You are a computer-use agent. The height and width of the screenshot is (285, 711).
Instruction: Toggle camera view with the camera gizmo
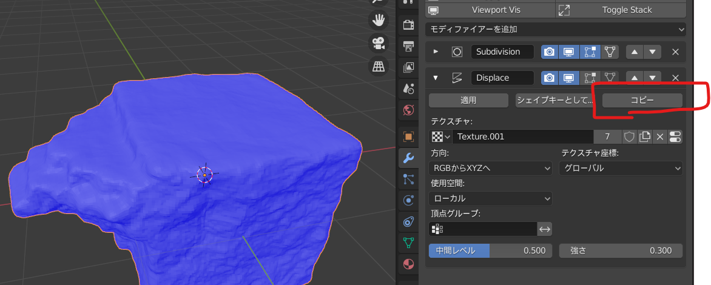pyautogui.click(x=378, y=43)
